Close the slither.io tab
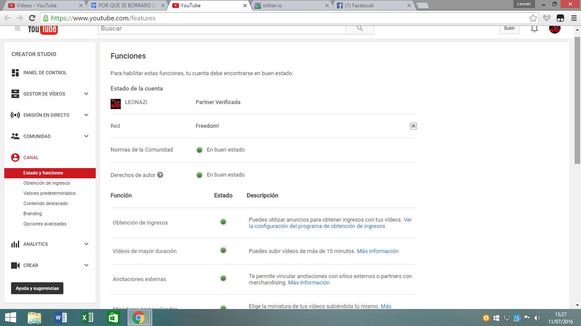The image size is (581, 326). (x=327, y=6)
